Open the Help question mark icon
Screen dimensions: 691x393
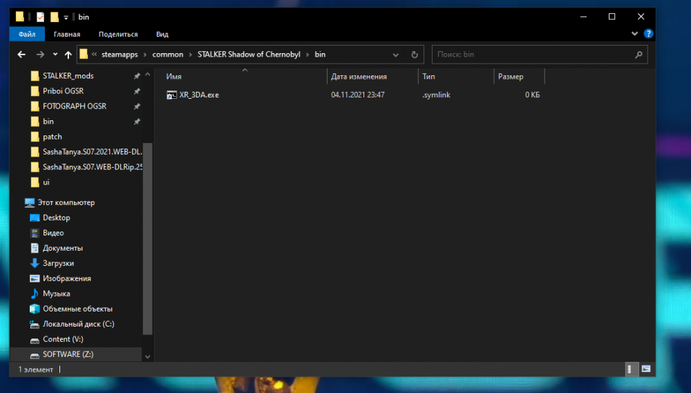point(648,34)
